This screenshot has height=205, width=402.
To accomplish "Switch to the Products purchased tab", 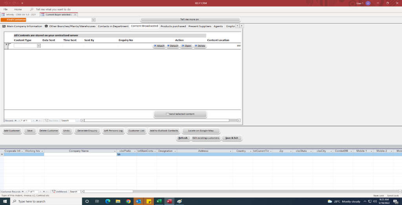I will [x=173, y=26].
